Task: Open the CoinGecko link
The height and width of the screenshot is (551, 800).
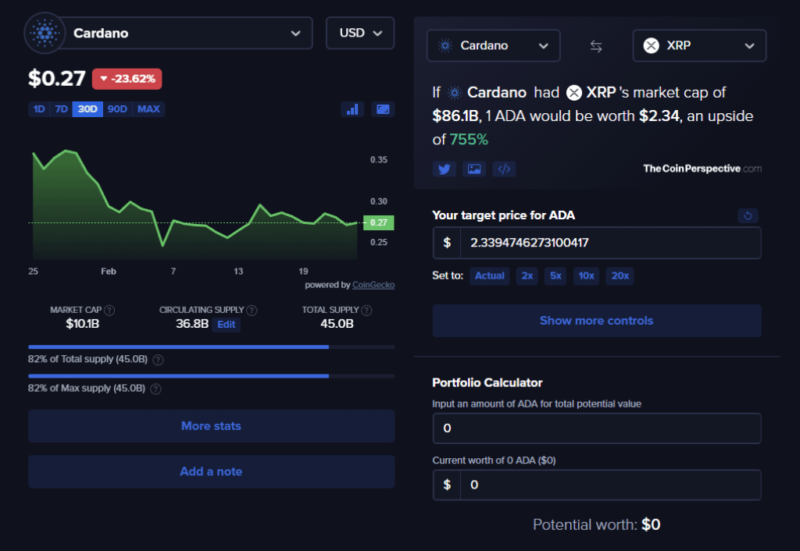Action: click(x=373, y=285)
